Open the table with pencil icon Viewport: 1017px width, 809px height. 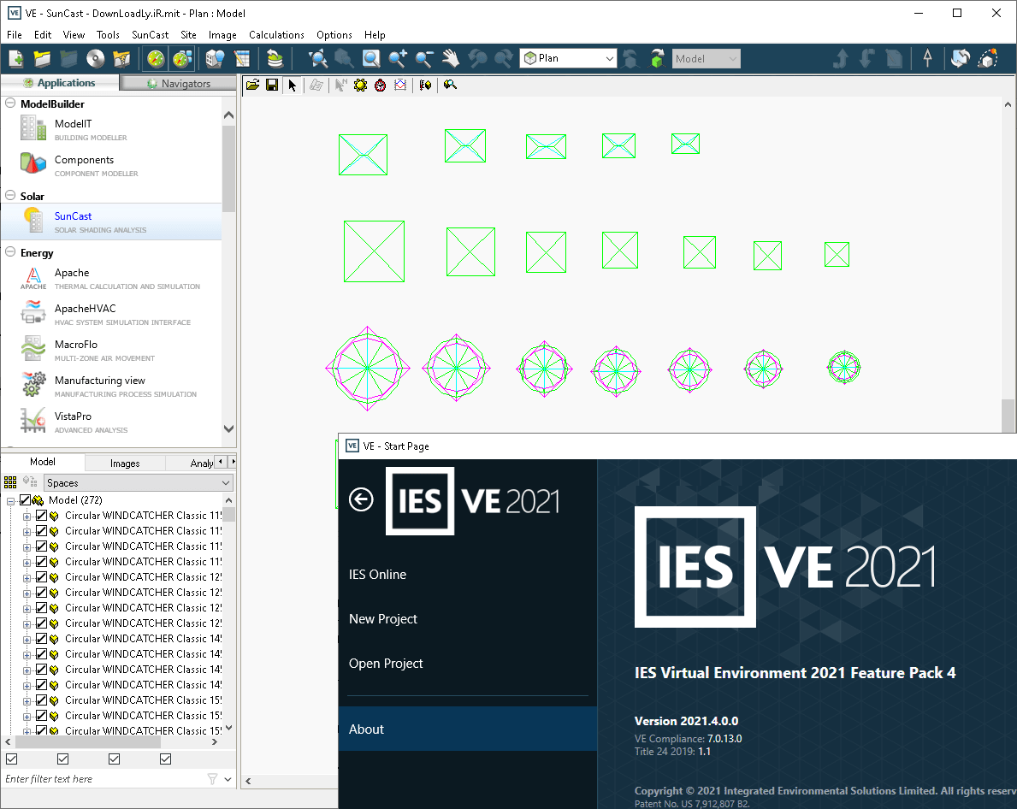[x=242, y=59]
